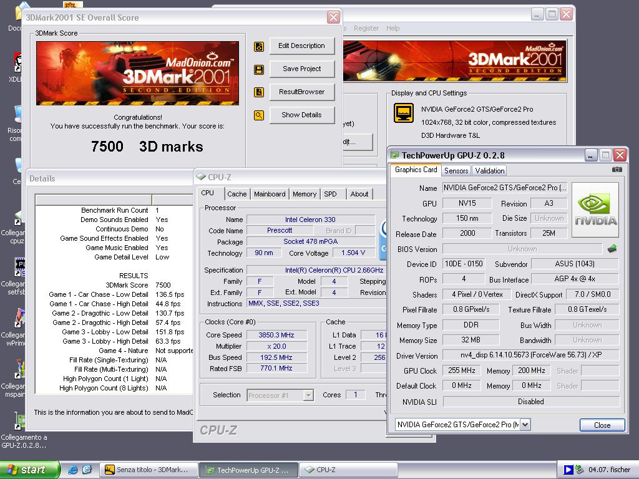
Task: Click the BIOS save chip icon in GPU-Z
Action: coord(612,248)
